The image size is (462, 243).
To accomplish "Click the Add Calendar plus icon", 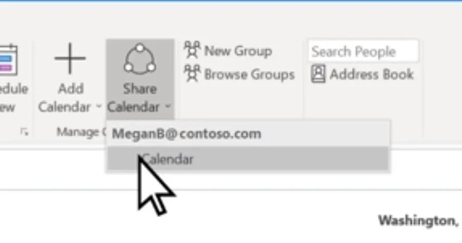I will pyautogui.click(x=70, y=58).
